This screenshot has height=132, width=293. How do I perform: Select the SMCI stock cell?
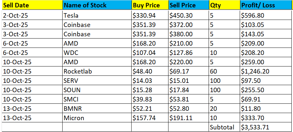[97, 99]
